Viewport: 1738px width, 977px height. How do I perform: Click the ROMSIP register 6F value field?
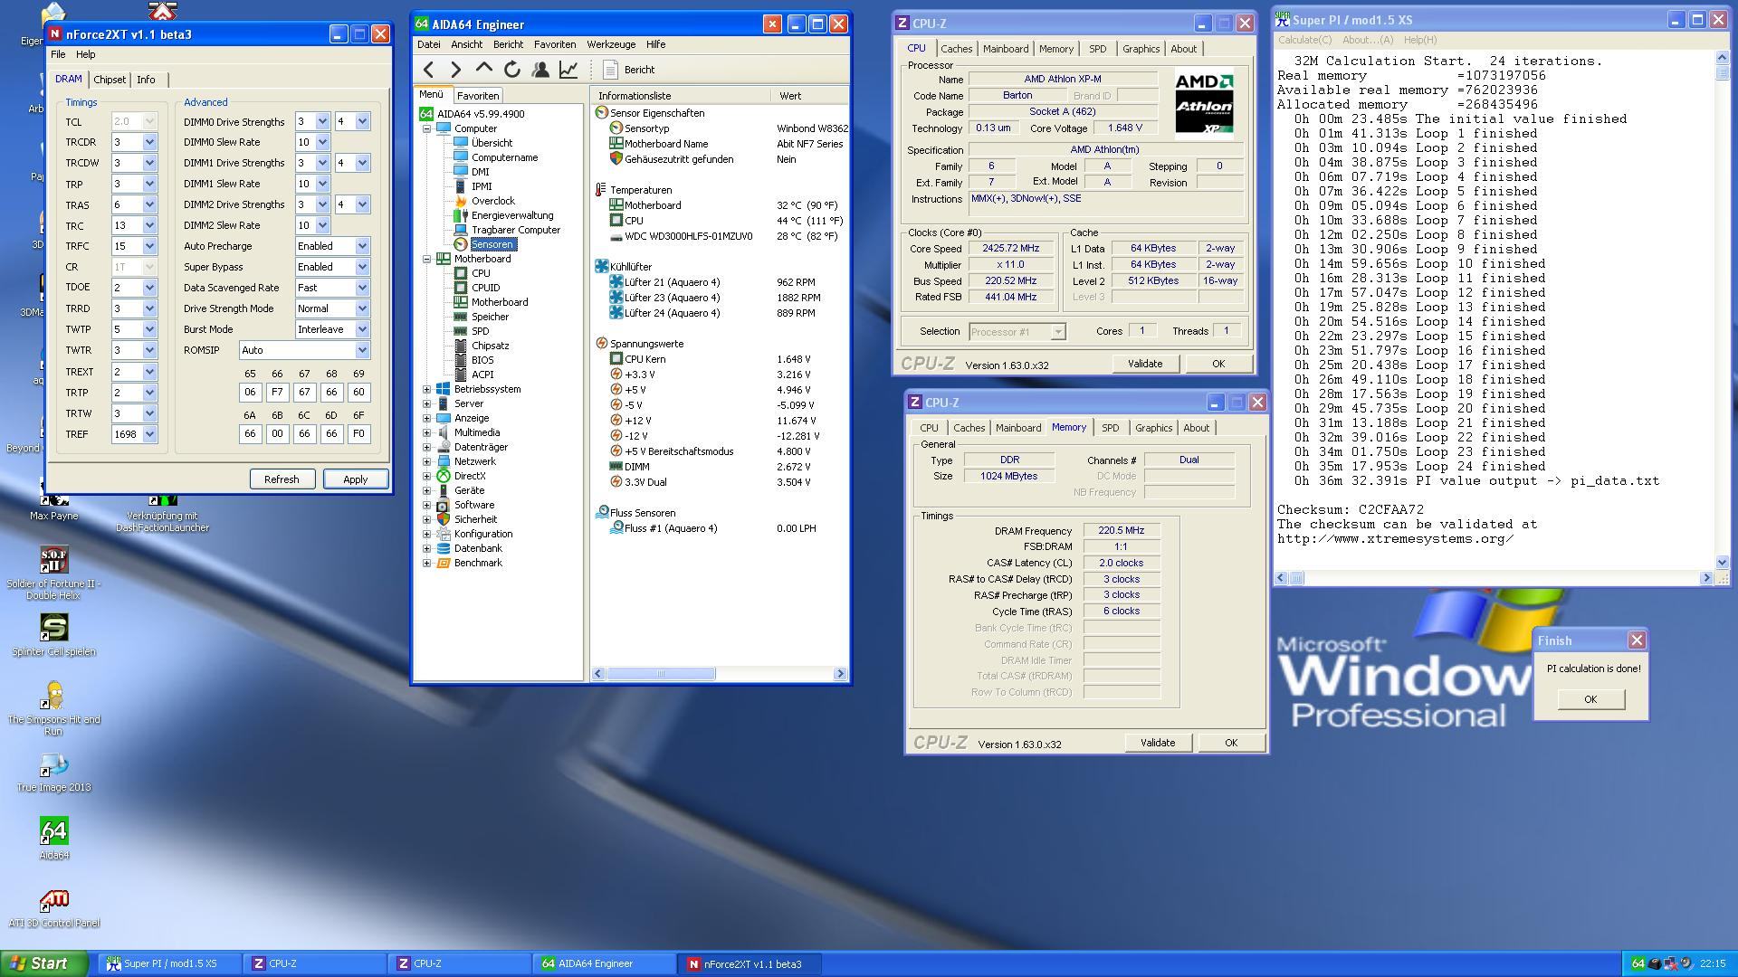click(358, 434)
